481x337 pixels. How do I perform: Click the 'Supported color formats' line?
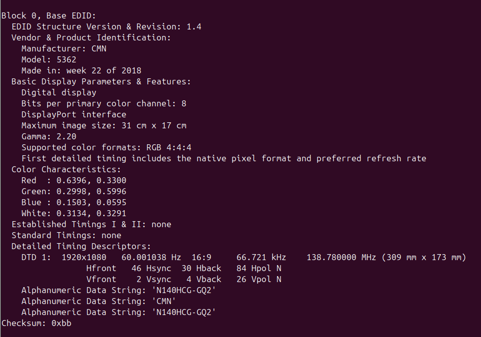pyautogui.click(x=106, y=147)
